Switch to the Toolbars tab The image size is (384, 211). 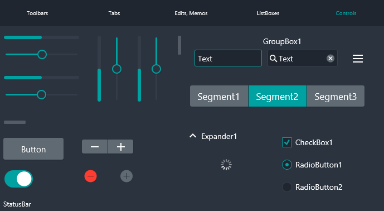(x=37, y=13)
